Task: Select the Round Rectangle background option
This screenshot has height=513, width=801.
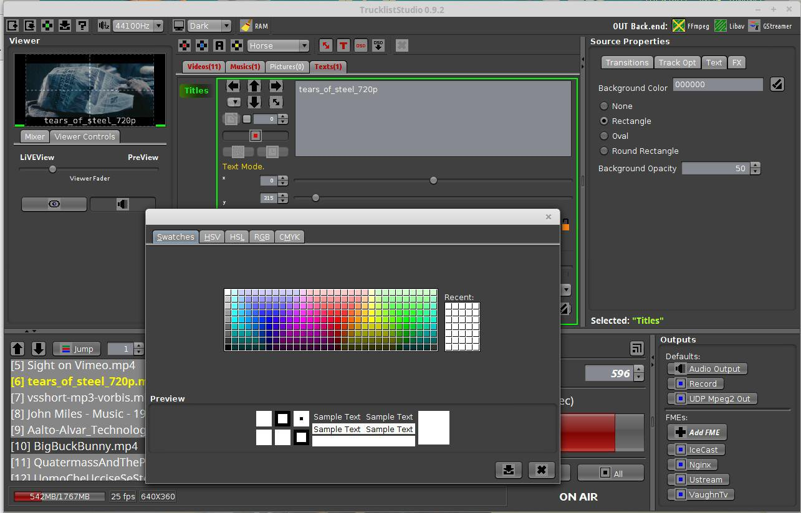Action: (x=639, y=151)
